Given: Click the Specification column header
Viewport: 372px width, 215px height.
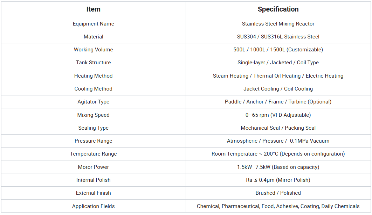Looking at the screenshot, I should pos(278,9).
